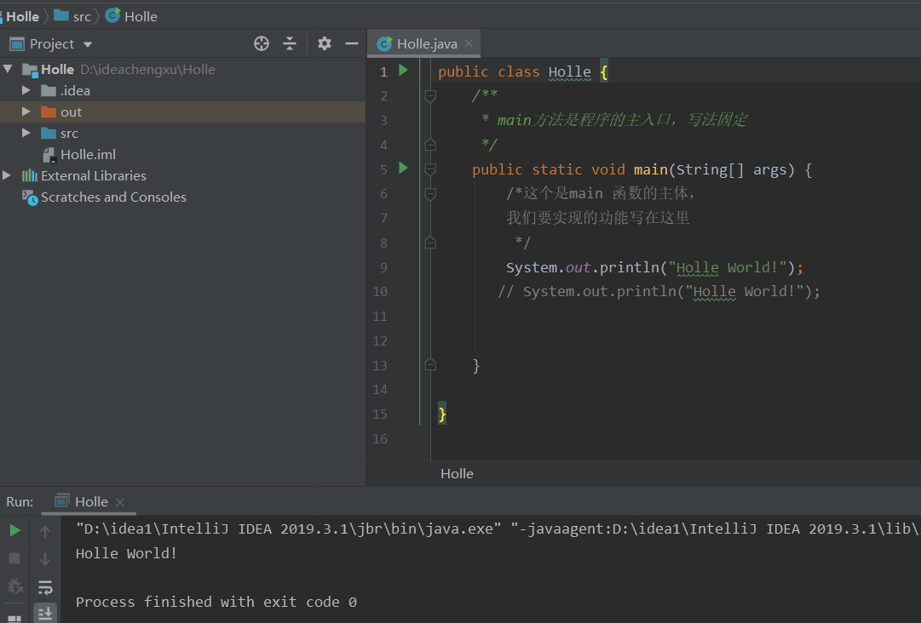Select External Libraries item

point(94,176)
